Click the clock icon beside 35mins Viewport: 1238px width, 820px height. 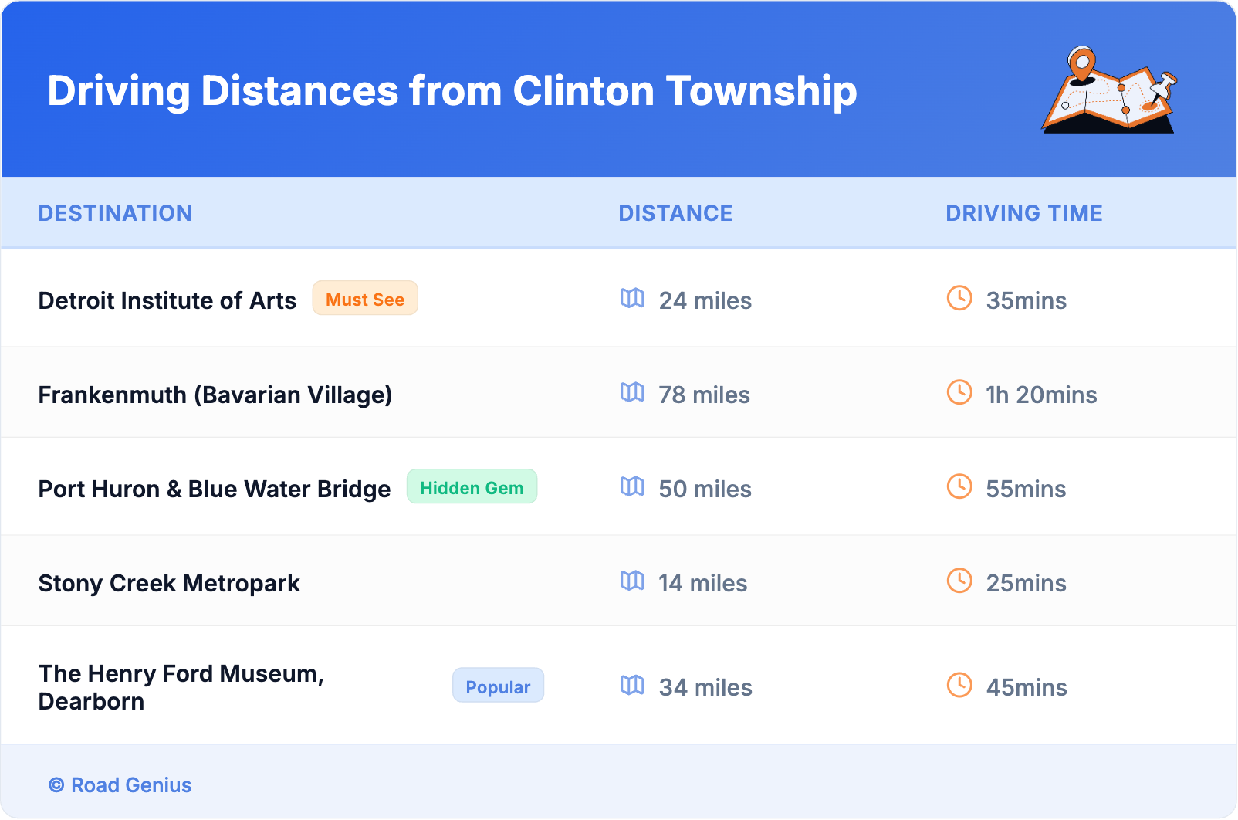(x=959, y=298)
